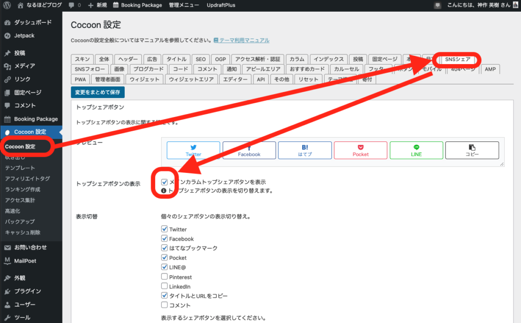
Task: Open the アクセス解析・認証 tab
Action: click(258, 59)
